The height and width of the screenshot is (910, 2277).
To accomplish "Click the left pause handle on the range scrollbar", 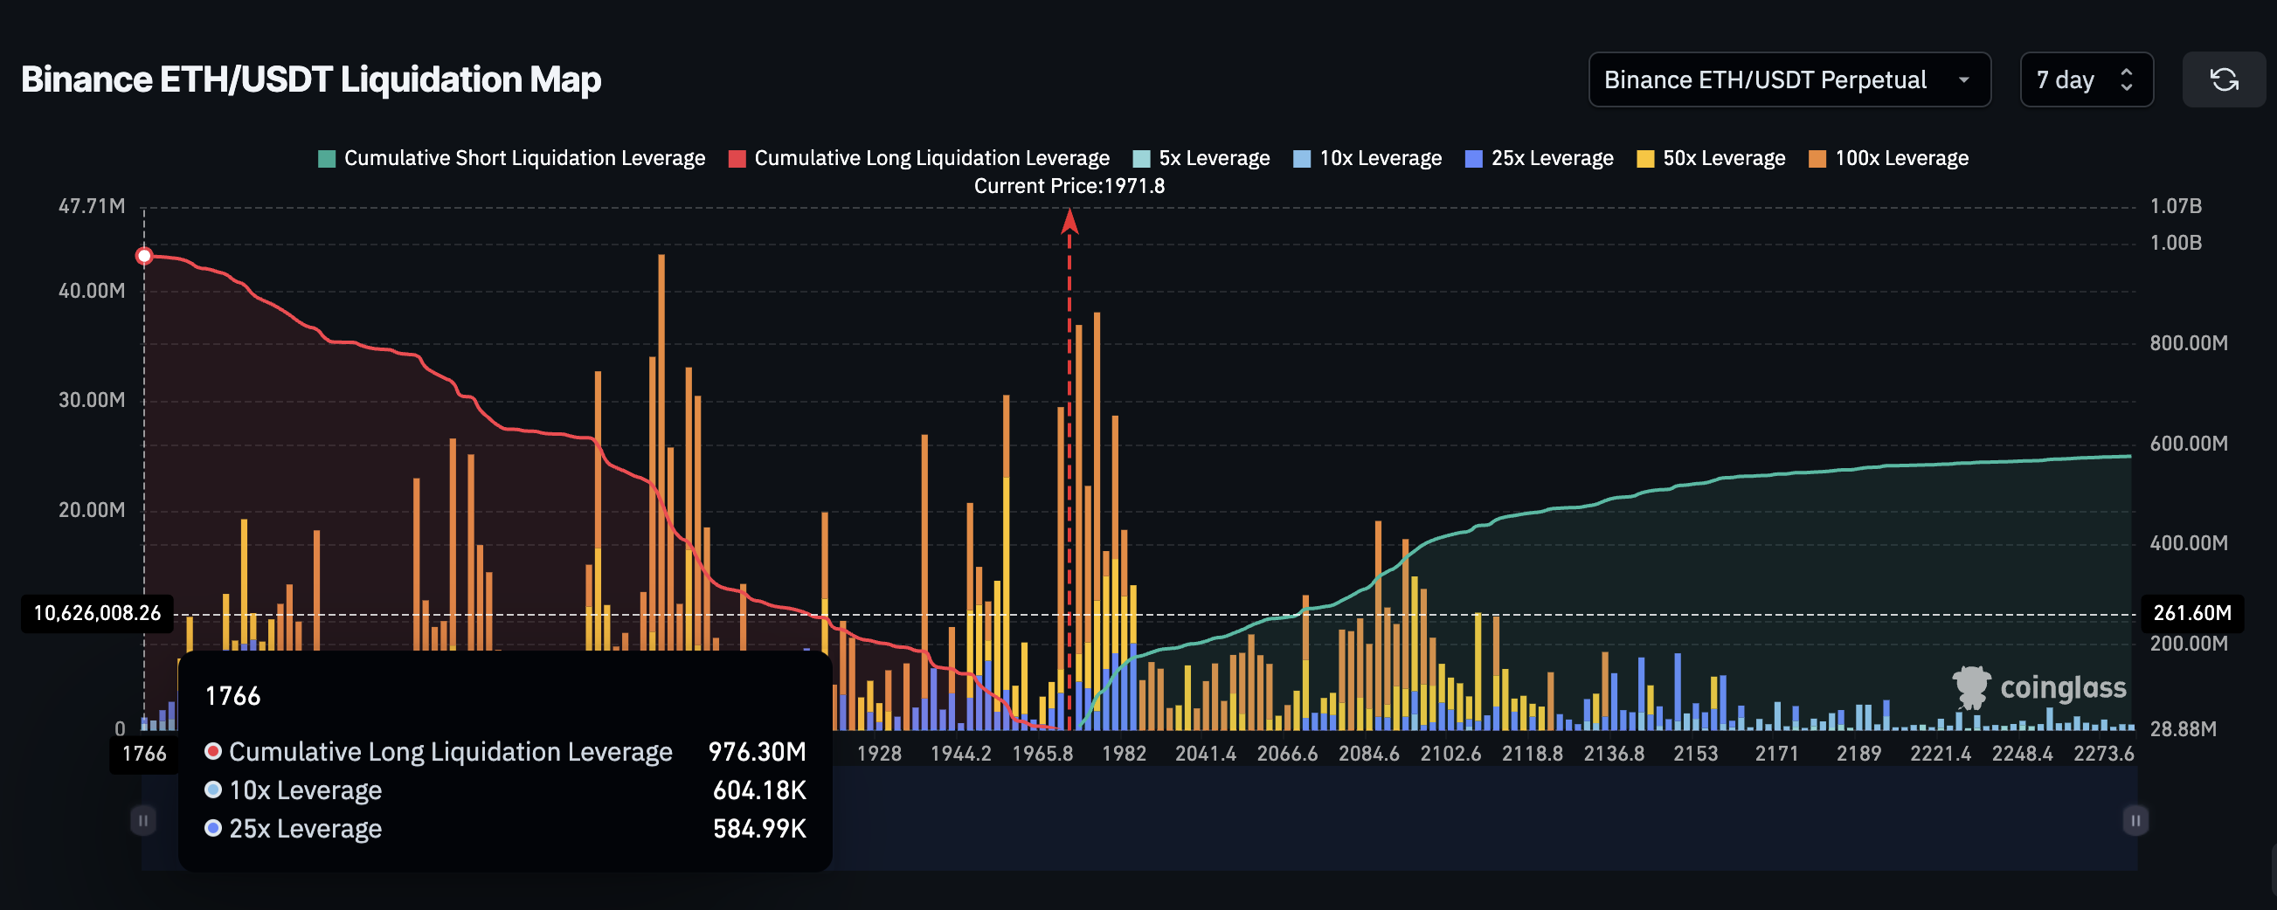I will click(142, 819).
